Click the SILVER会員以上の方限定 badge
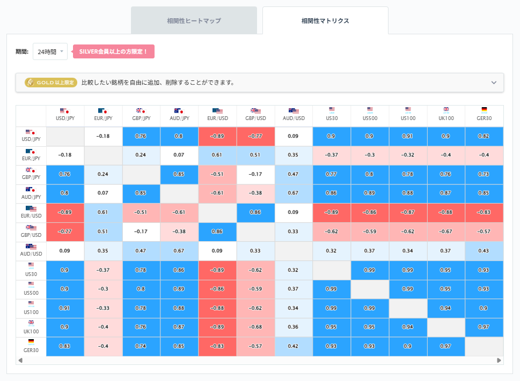 pyautogui.click(x=113, y=52)
